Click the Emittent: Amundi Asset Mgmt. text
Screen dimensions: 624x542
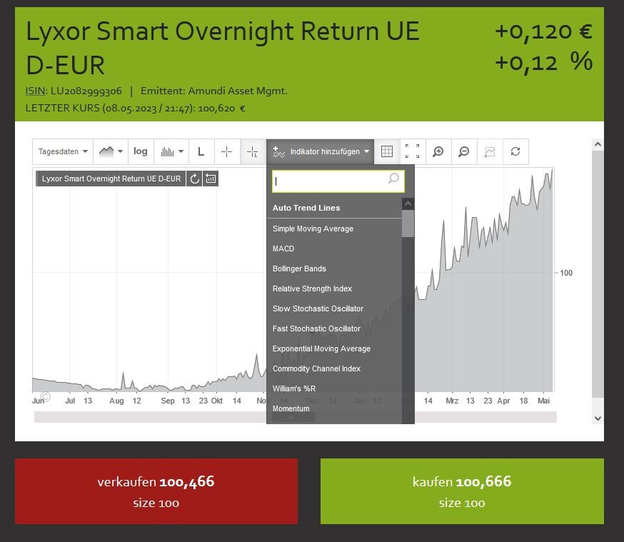pos(213,91)
